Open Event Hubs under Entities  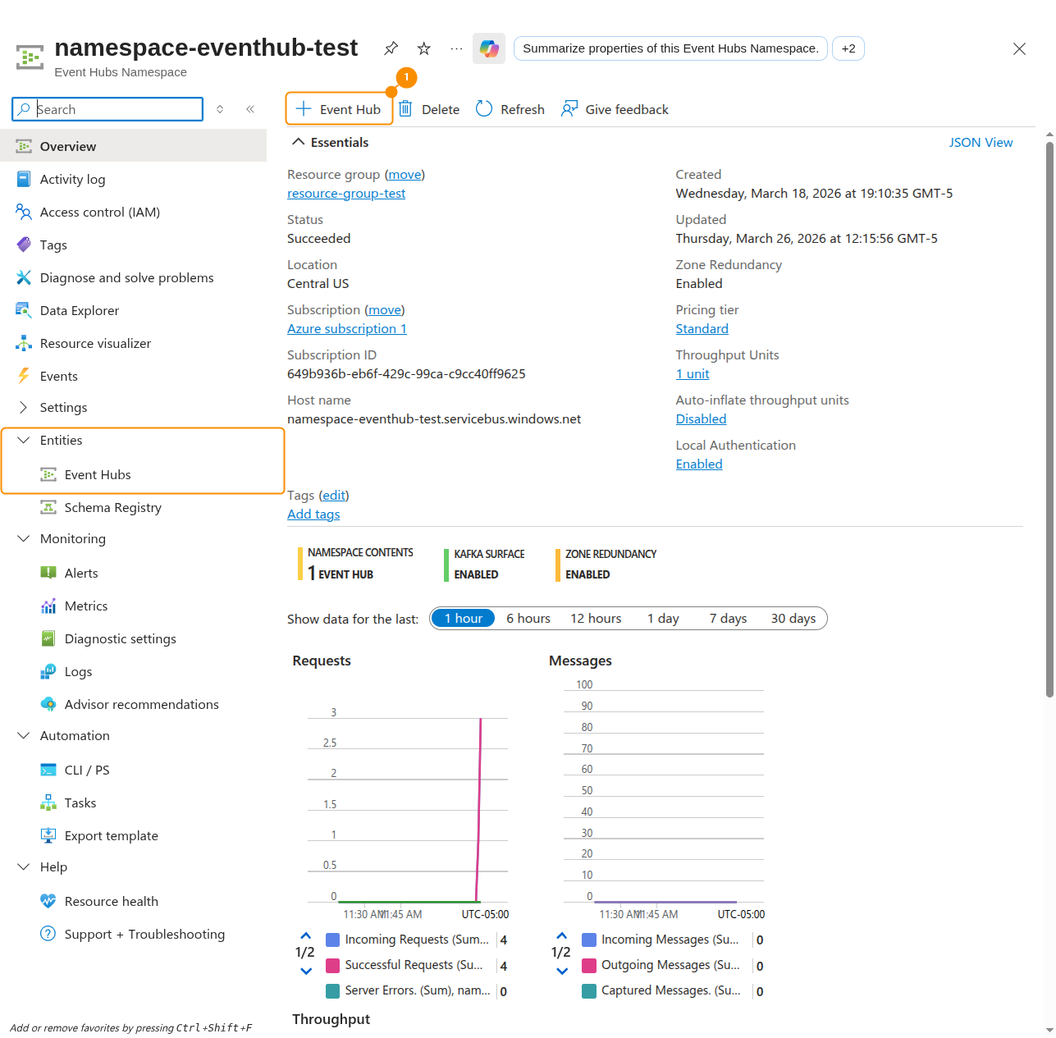pos(98,475)
